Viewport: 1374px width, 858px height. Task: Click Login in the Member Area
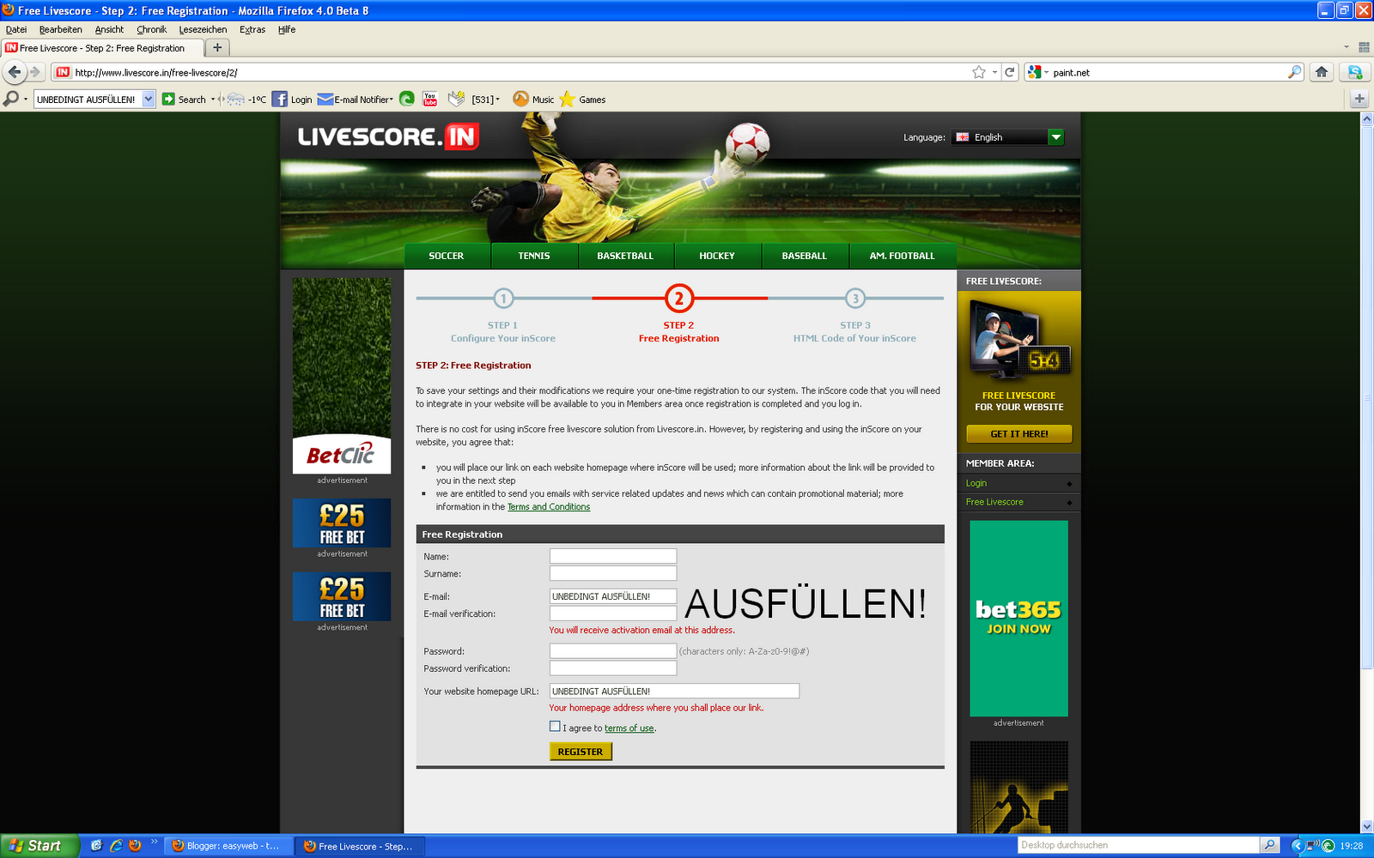[x=976, y=483]
